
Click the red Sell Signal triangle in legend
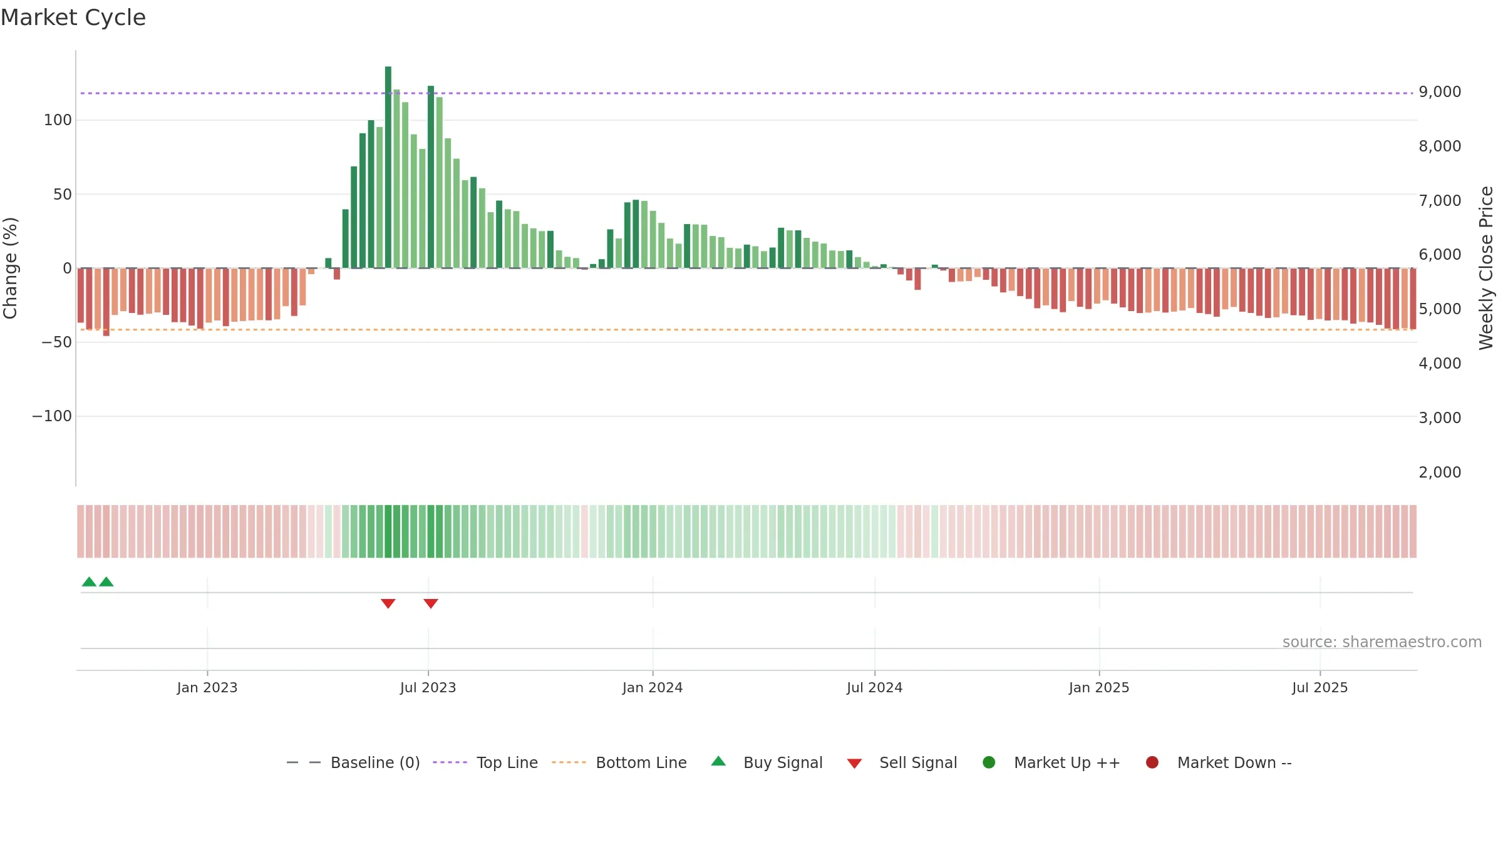pos(854,764)
